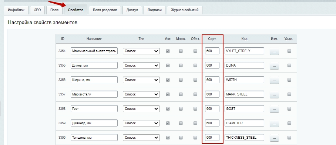Open type dropdown for VYLET_STRELY row
336x145 pixels.
pos(141,51)
